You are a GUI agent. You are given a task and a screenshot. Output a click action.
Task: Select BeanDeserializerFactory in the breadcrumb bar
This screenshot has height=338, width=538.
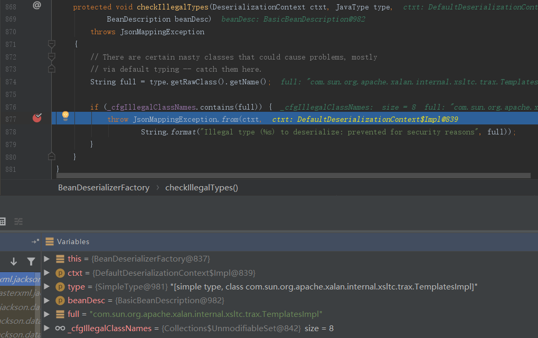[x=103, y=188]
